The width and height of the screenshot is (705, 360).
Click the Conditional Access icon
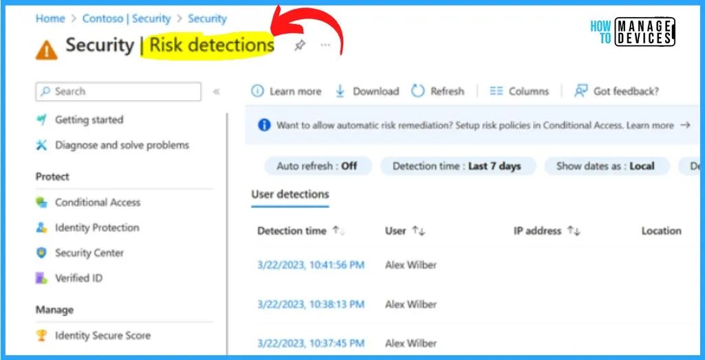42,203
